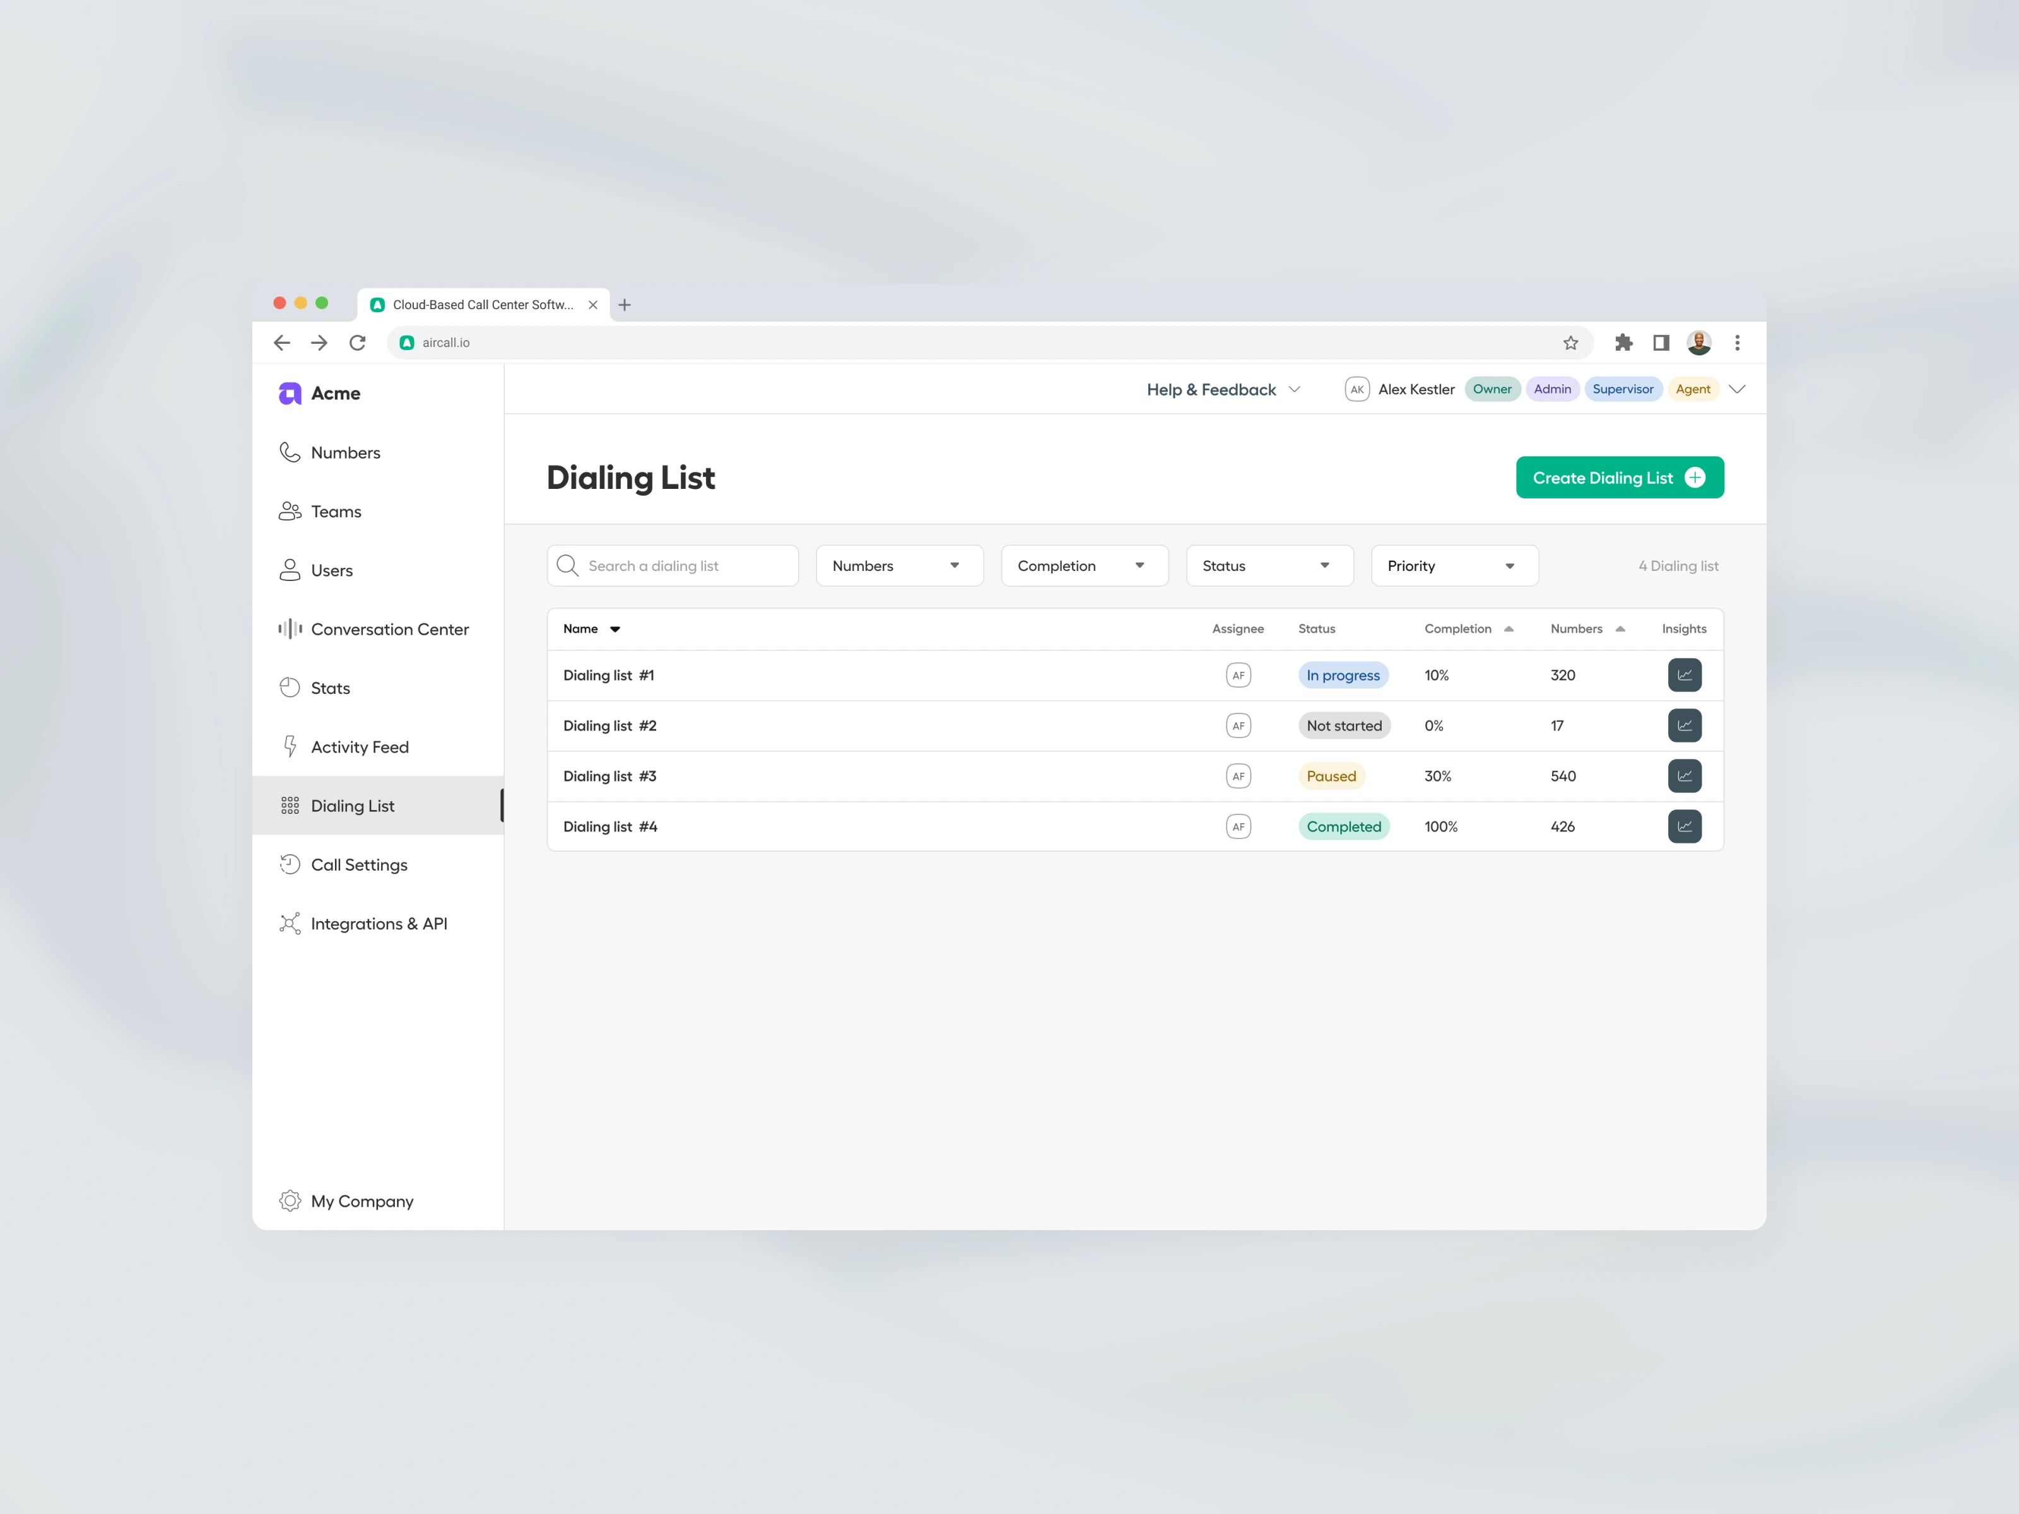Click AF assignee avatar on Dialing list #2
The width and height of the screenshot is (2019, 1514).
[1238, 725]
